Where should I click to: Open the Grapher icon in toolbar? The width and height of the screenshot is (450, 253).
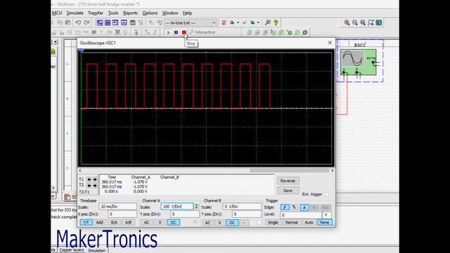pos(124,22)
